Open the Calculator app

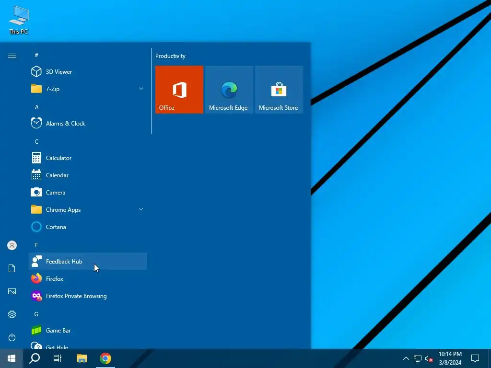pyautogui.click(x=88, y=158)
